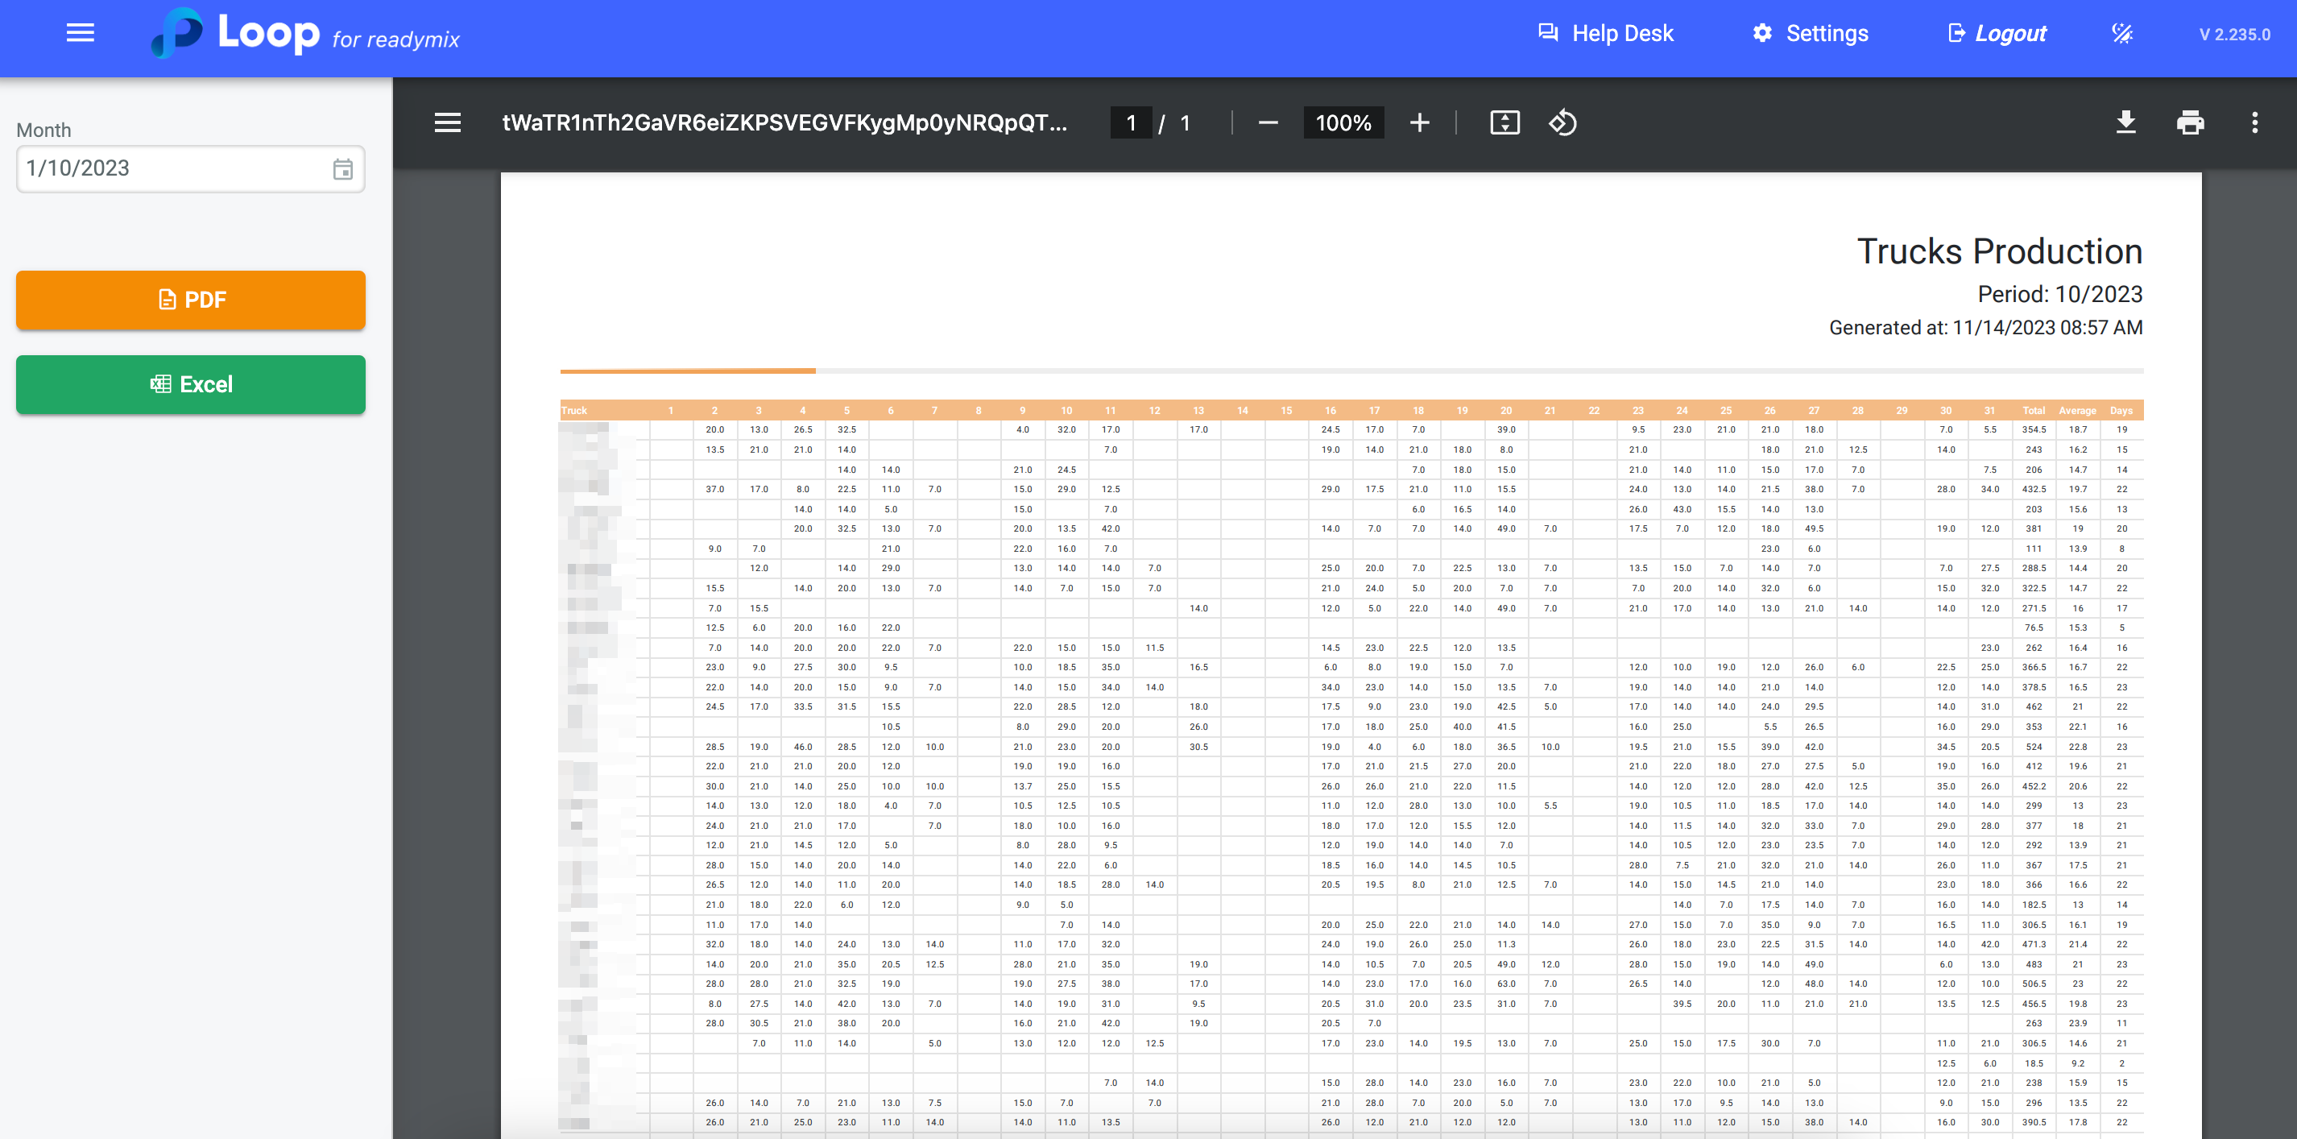Screen dimensions: 2297x1139
Task: Click the fit to page icon
Action: (1504, 123)
